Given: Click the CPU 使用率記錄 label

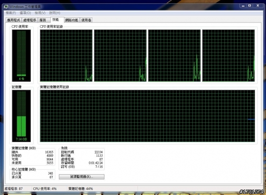Looking at the screenshot, I should (51, 27).
